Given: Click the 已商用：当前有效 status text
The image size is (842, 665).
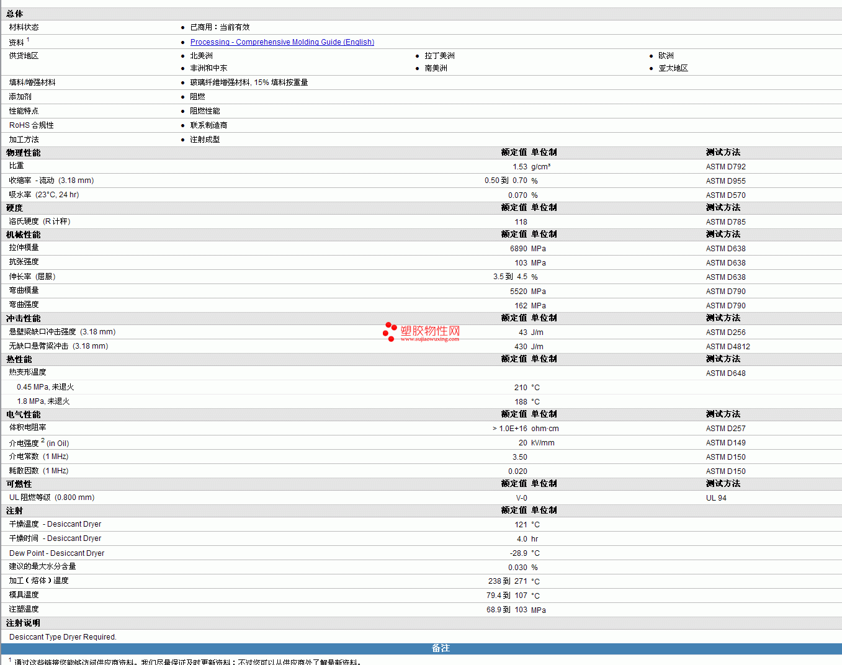Looking at the screenshot, I should (x=220, y=27).
